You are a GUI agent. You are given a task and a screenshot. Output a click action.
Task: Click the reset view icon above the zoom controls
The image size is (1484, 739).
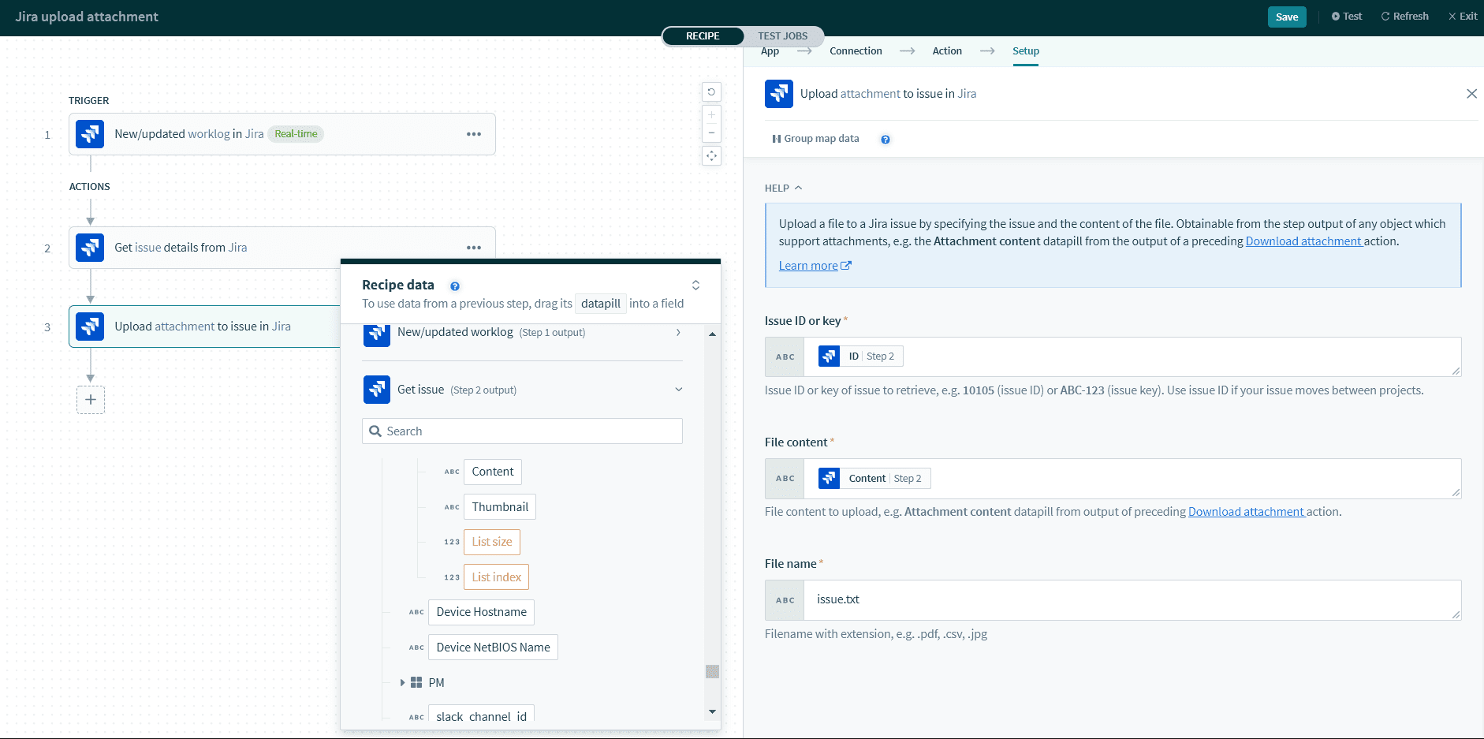click(711, 91)
